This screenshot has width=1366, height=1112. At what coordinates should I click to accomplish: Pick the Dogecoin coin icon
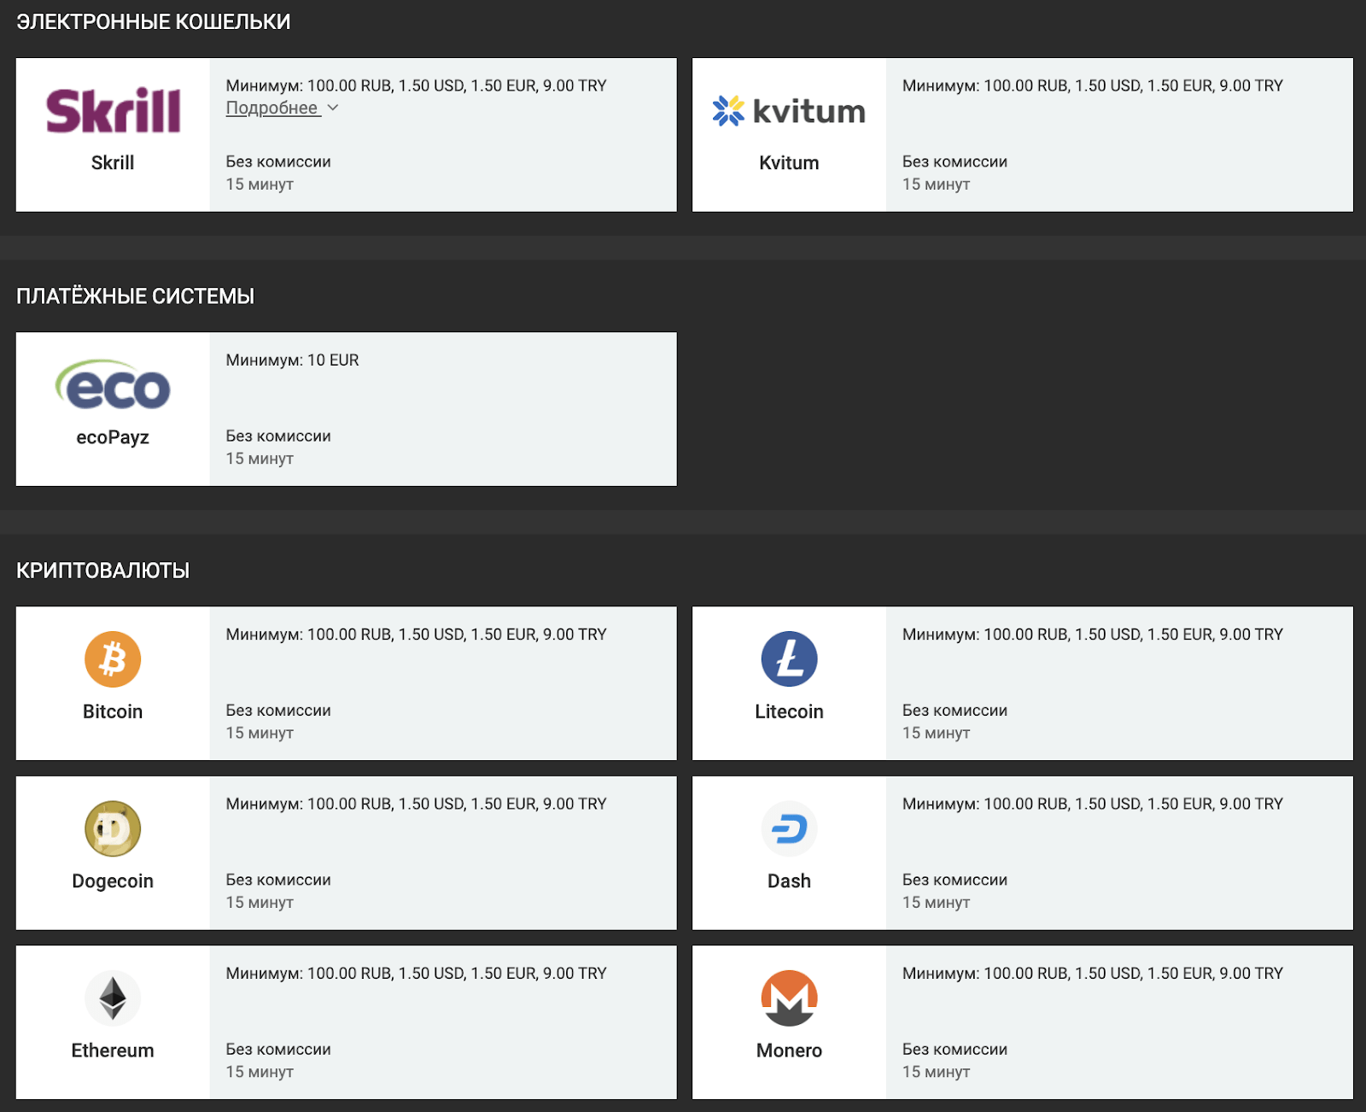113,828
